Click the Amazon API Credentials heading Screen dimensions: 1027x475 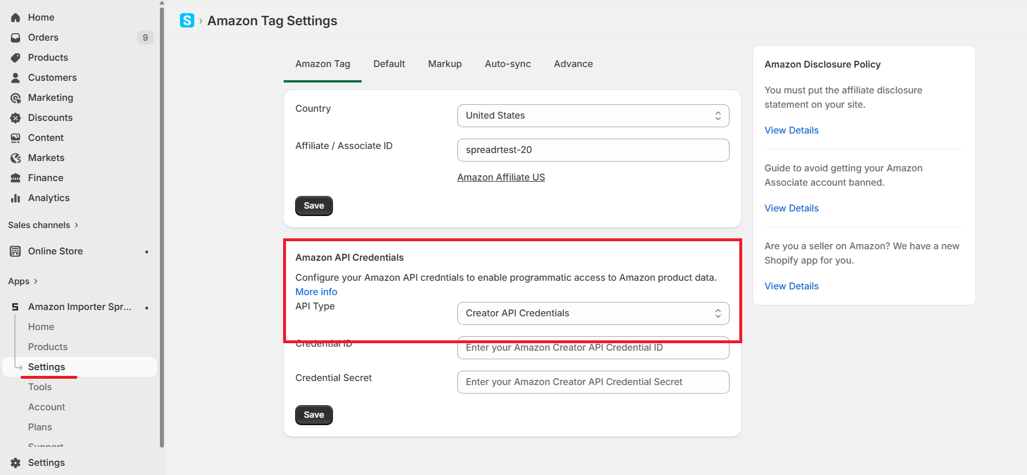(350, 258)
